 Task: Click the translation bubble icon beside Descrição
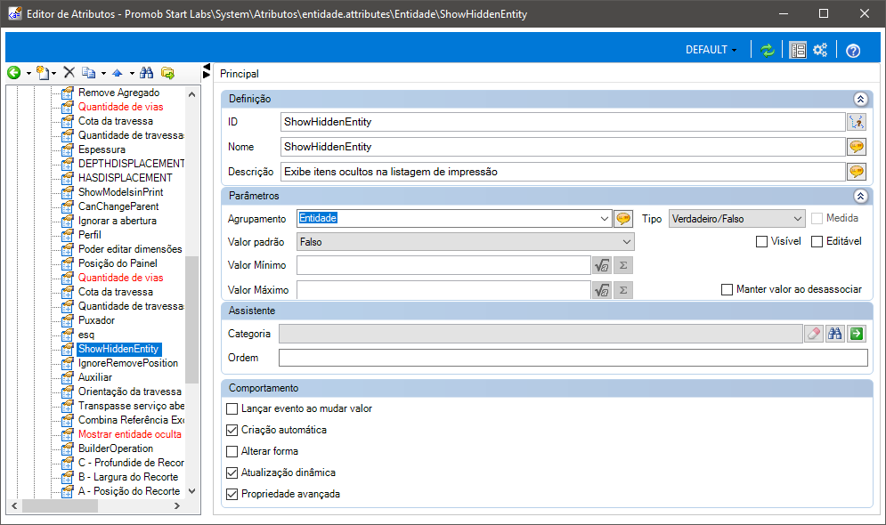(x=857, y=172)
